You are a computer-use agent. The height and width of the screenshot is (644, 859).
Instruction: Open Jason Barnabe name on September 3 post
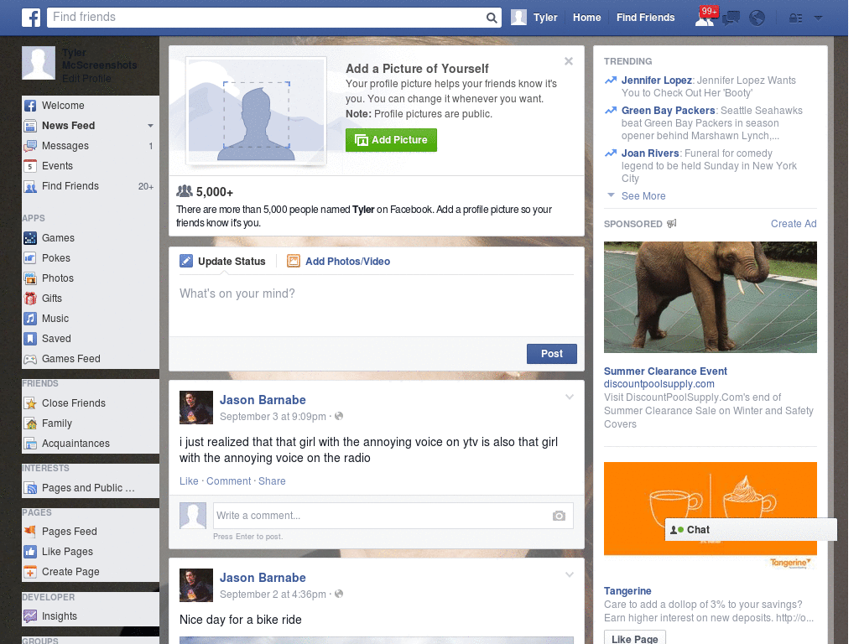coord(263,400)
